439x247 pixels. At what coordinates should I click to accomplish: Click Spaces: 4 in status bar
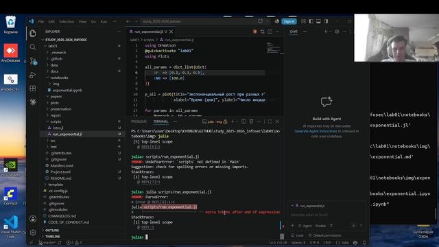tap(298, 242)
